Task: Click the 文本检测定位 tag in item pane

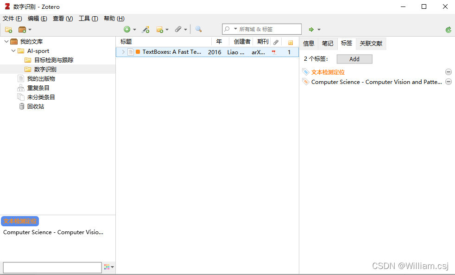Action: (x=328, y=72)
